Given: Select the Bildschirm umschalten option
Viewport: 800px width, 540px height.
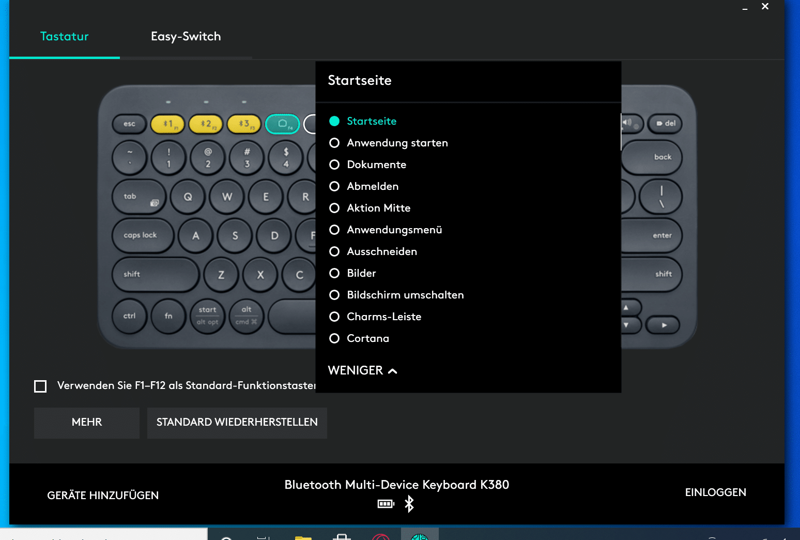Looking at the screenshot, I should pyautogui.click(x=334, y=295).
